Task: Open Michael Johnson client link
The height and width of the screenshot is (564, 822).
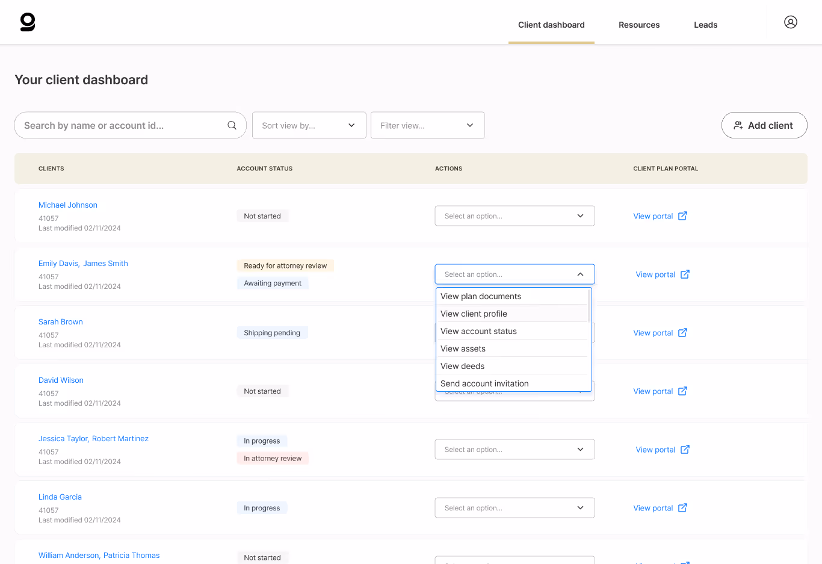Action: click(x=68, y=205)
